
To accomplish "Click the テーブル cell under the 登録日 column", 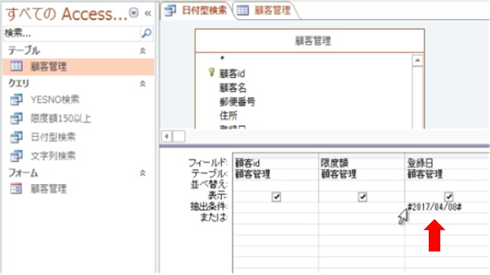I will (447, 174).
